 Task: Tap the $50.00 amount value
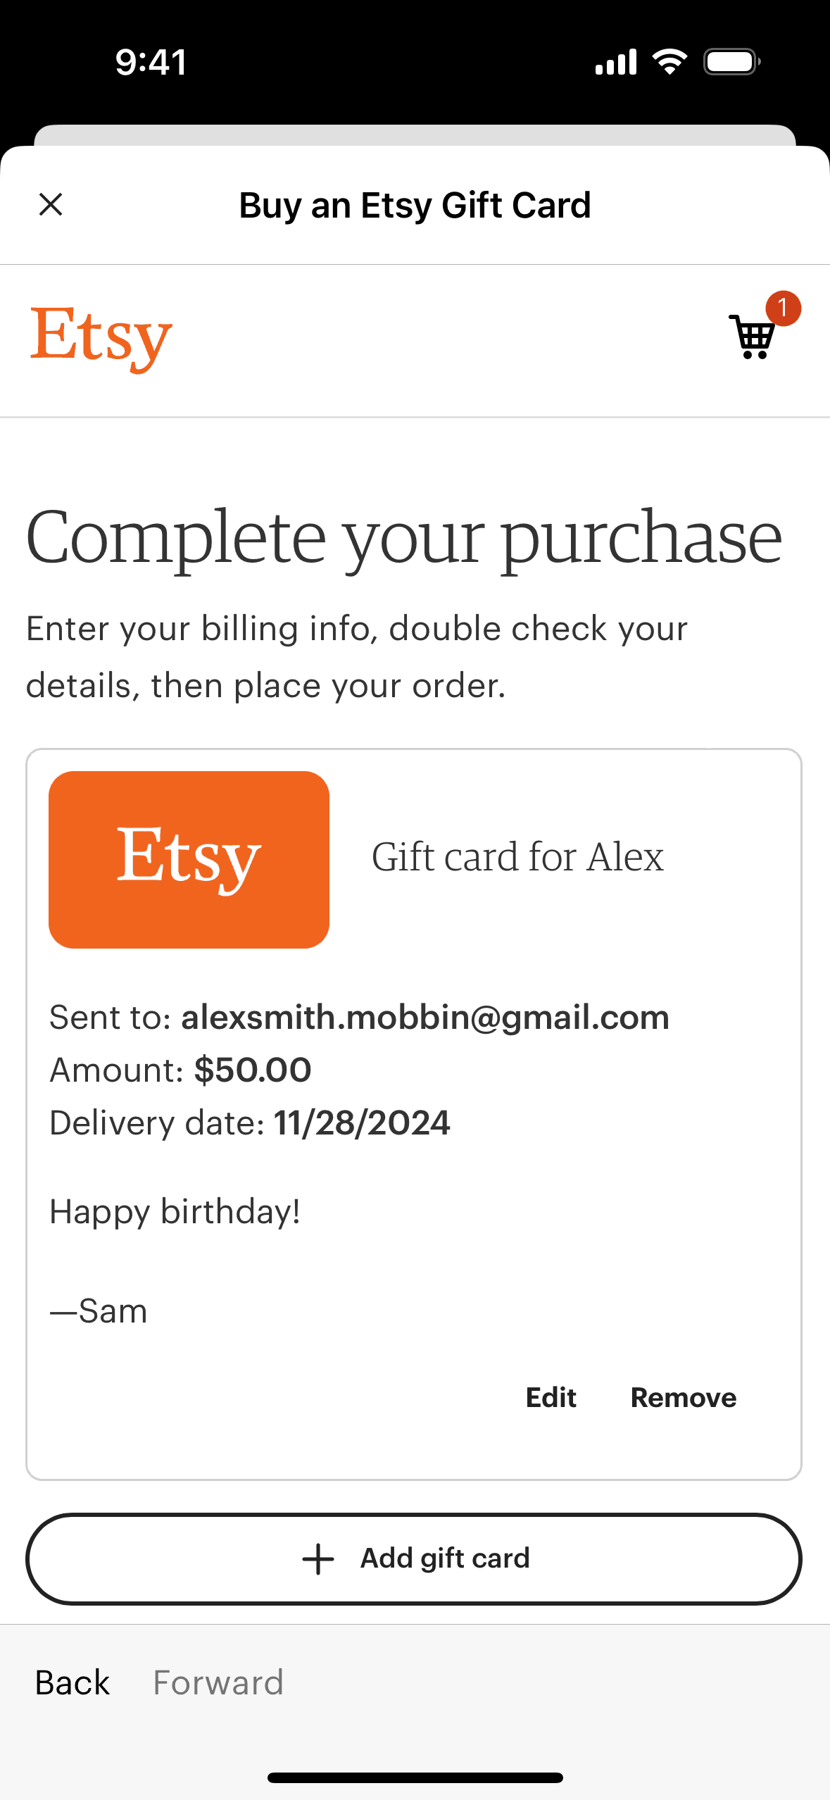(253, 1070)
